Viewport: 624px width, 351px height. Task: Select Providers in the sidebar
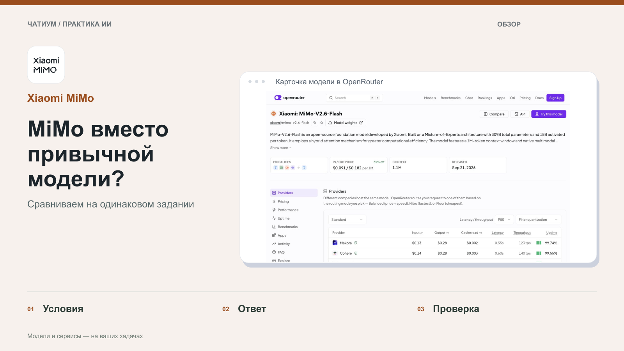click(294, 193)
